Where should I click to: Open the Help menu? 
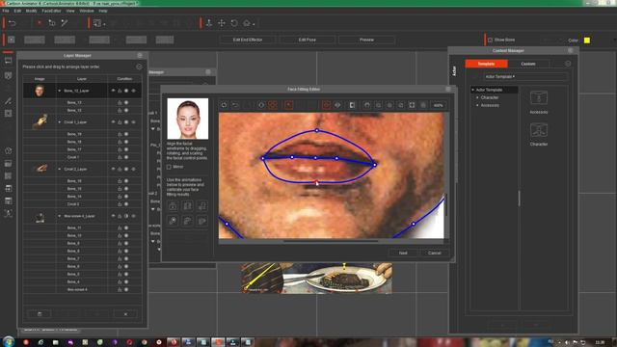pyautogui.click(x=103, y=11)
